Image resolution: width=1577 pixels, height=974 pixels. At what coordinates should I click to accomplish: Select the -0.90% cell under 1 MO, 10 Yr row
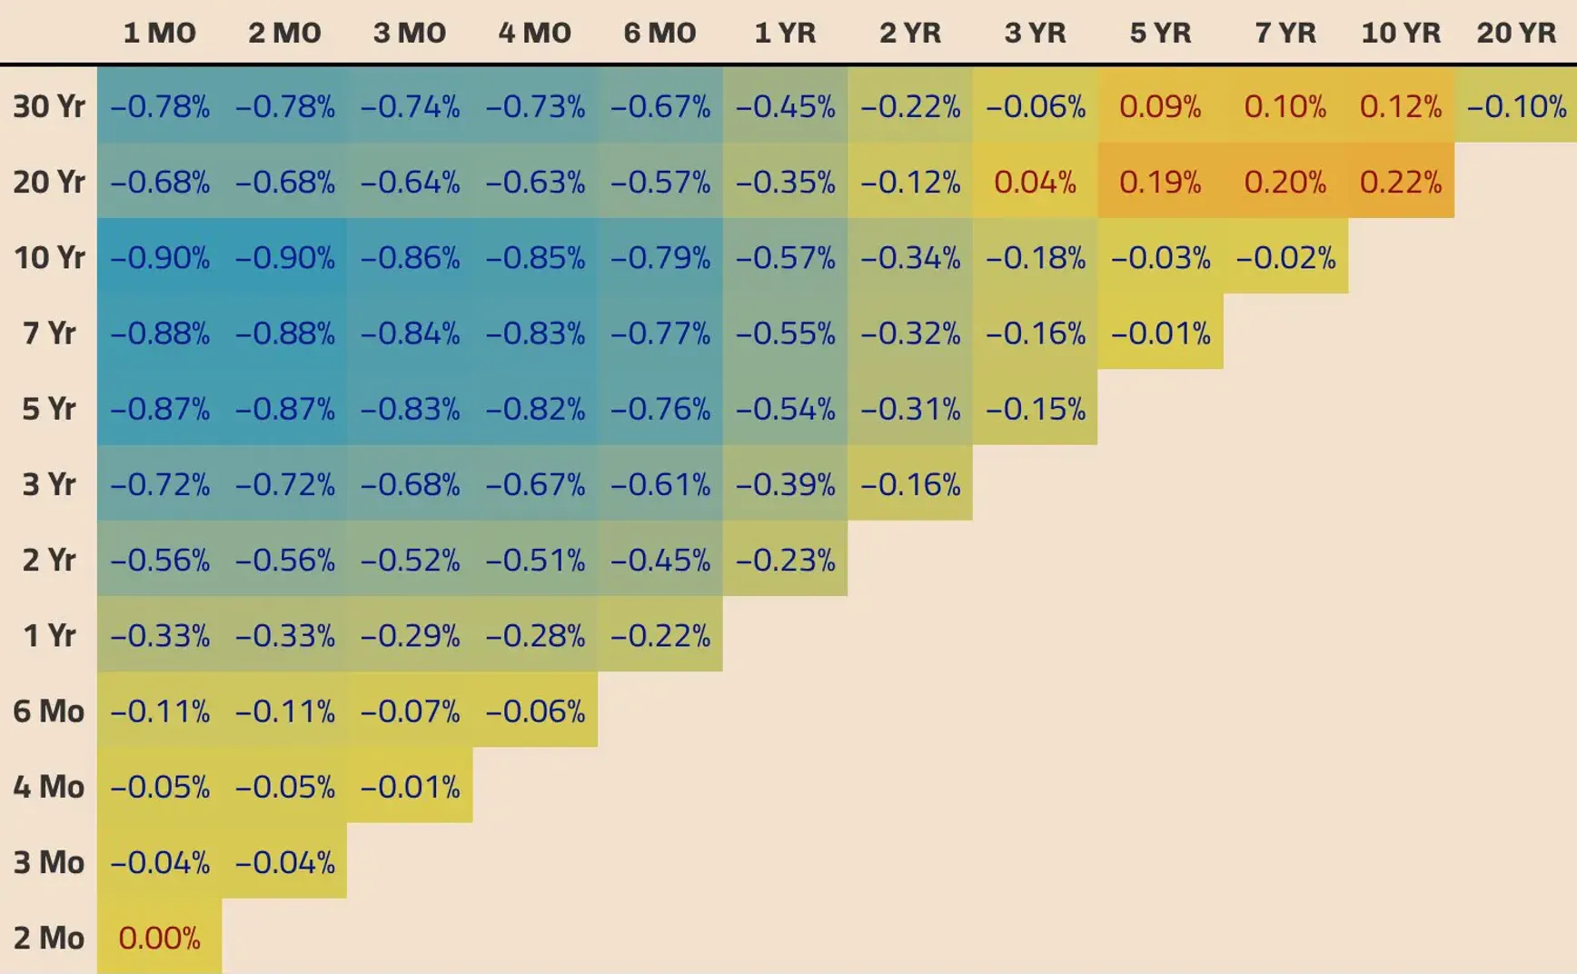(x=160, y=256)
